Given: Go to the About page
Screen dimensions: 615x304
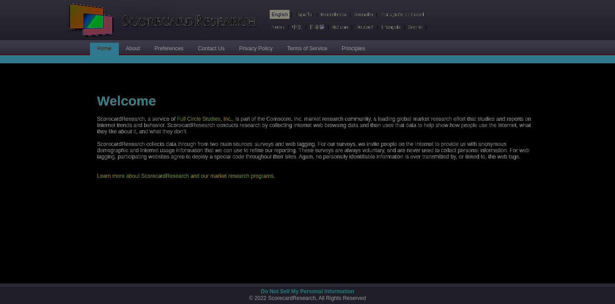Looking at the screenshot, I should (x=133, y=48).
